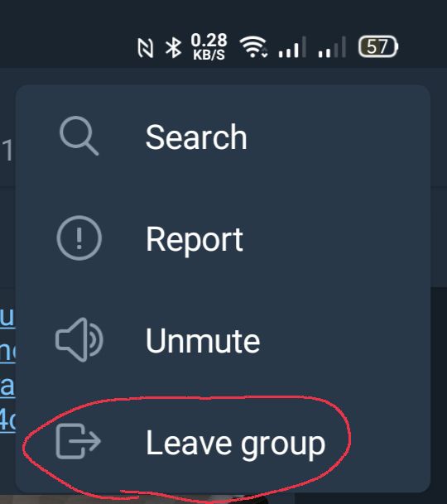Click the speaker unmute icon

pyautogui.click(x=79, y=340)
